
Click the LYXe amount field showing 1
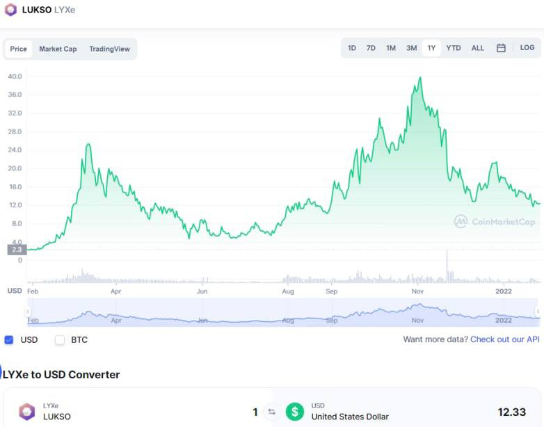pos(255,412)
